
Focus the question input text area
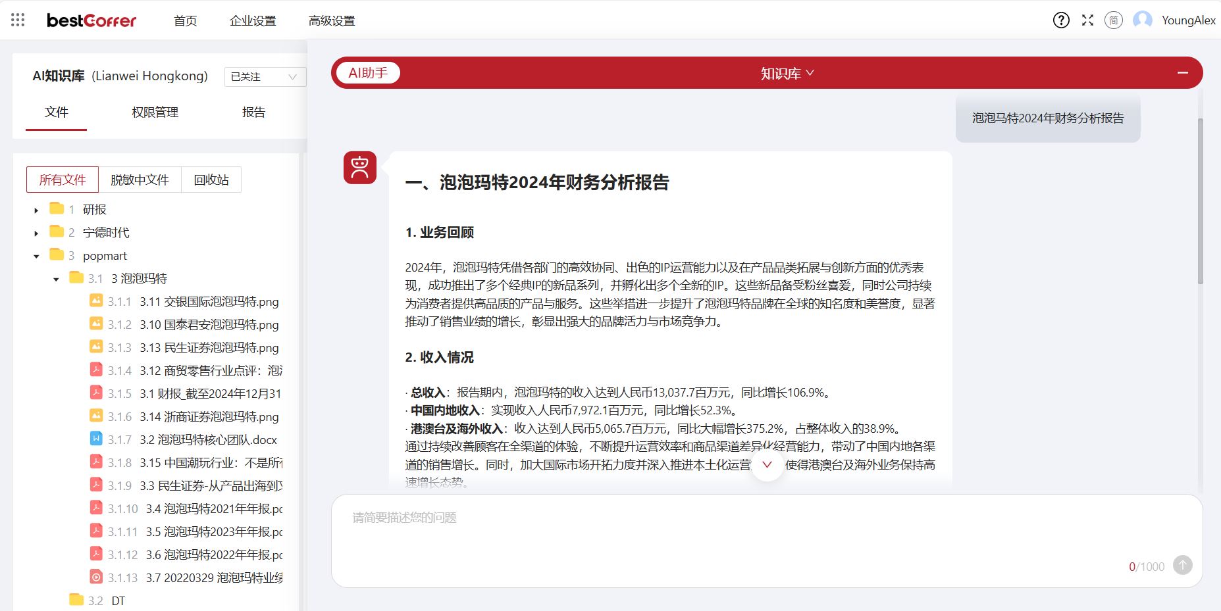tap(767, 541)
